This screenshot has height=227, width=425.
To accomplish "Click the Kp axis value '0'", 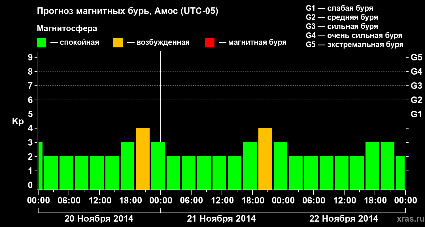I will [x=31, y=185].
